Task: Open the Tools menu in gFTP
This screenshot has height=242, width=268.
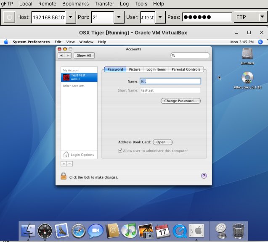Action: 141,4
